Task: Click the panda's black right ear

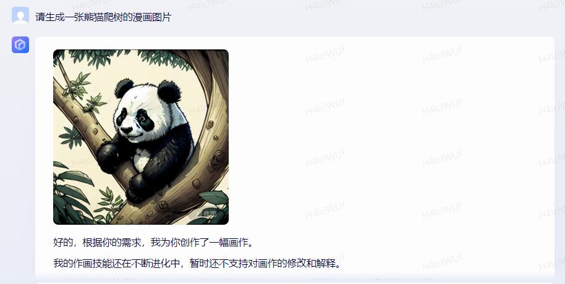Action: click(x=169, y=91)
